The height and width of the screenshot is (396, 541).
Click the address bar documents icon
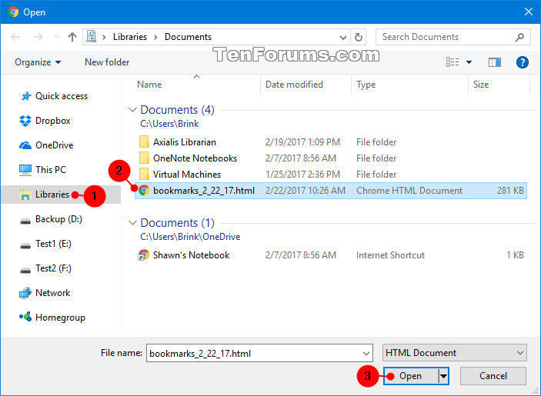tap(91, 37)
